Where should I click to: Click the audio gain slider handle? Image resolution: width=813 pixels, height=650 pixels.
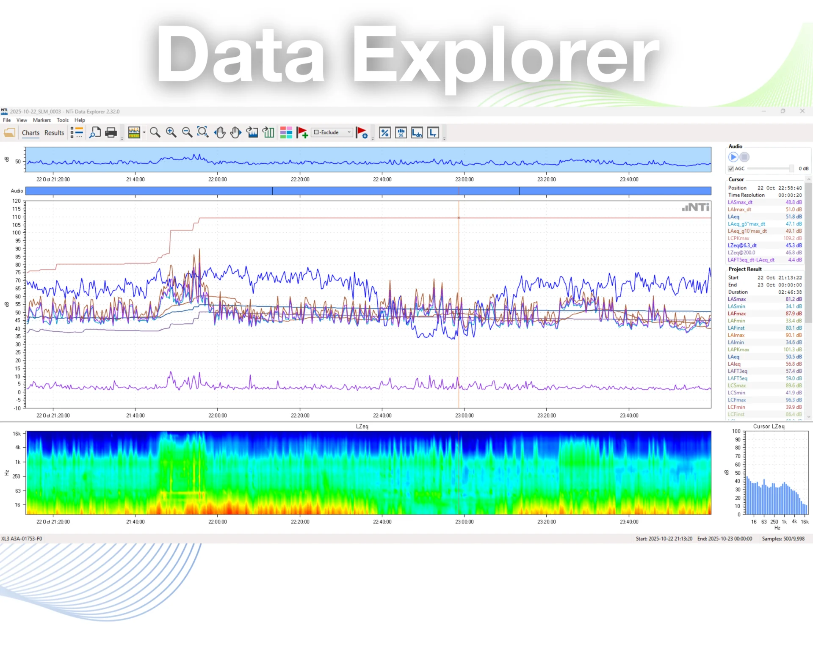click(x=791, y=168)
